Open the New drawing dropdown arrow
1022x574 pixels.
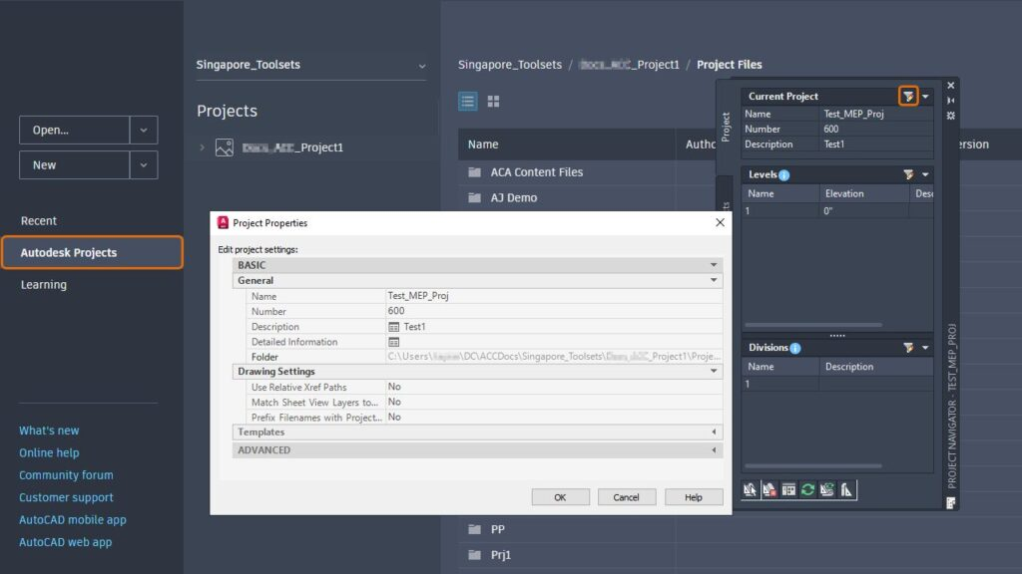(144, 165)
